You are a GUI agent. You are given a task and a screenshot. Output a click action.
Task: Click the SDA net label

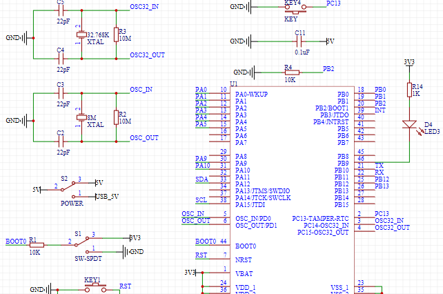coord(201,179)
